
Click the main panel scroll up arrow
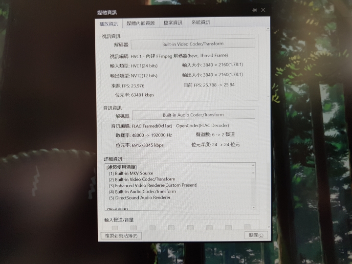[x=268, y=29]
